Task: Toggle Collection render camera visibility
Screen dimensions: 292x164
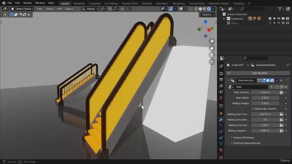Action: tap(288, 19)
